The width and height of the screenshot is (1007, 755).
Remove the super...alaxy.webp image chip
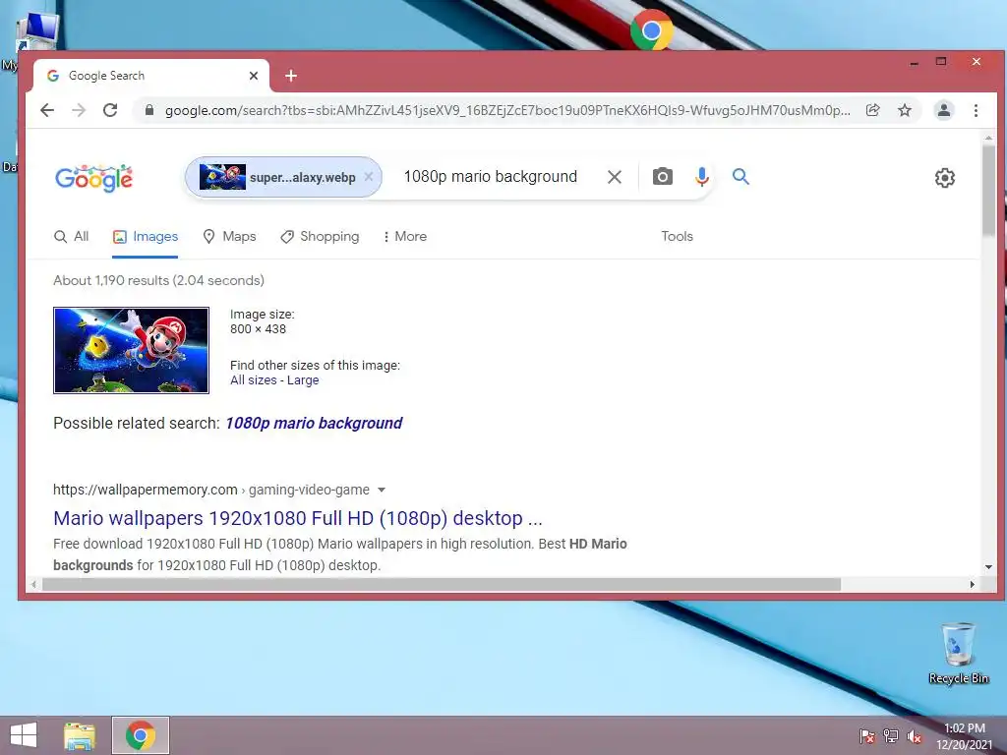[369, 177]
